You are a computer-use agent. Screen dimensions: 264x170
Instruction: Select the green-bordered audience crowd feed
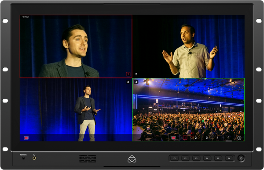point(188,110)
